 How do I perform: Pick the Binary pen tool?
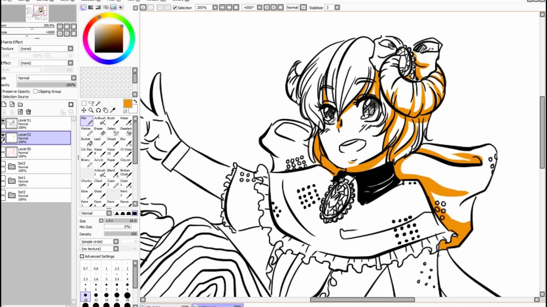point(87,162)
